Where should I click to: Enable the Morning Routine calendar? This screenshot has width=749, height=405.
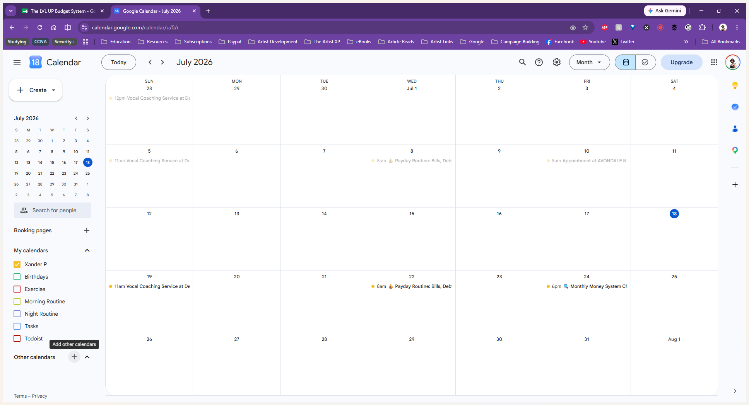pyautogui.click(x=17, y=301)
